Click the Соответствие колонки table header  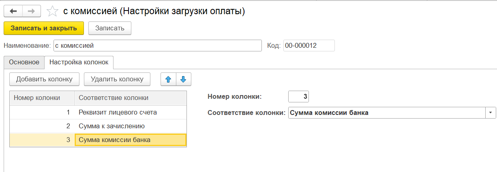click(131, 98)
